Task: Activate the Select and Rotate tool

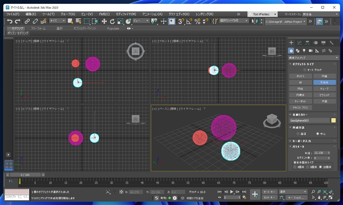Action: click(112, 21)
